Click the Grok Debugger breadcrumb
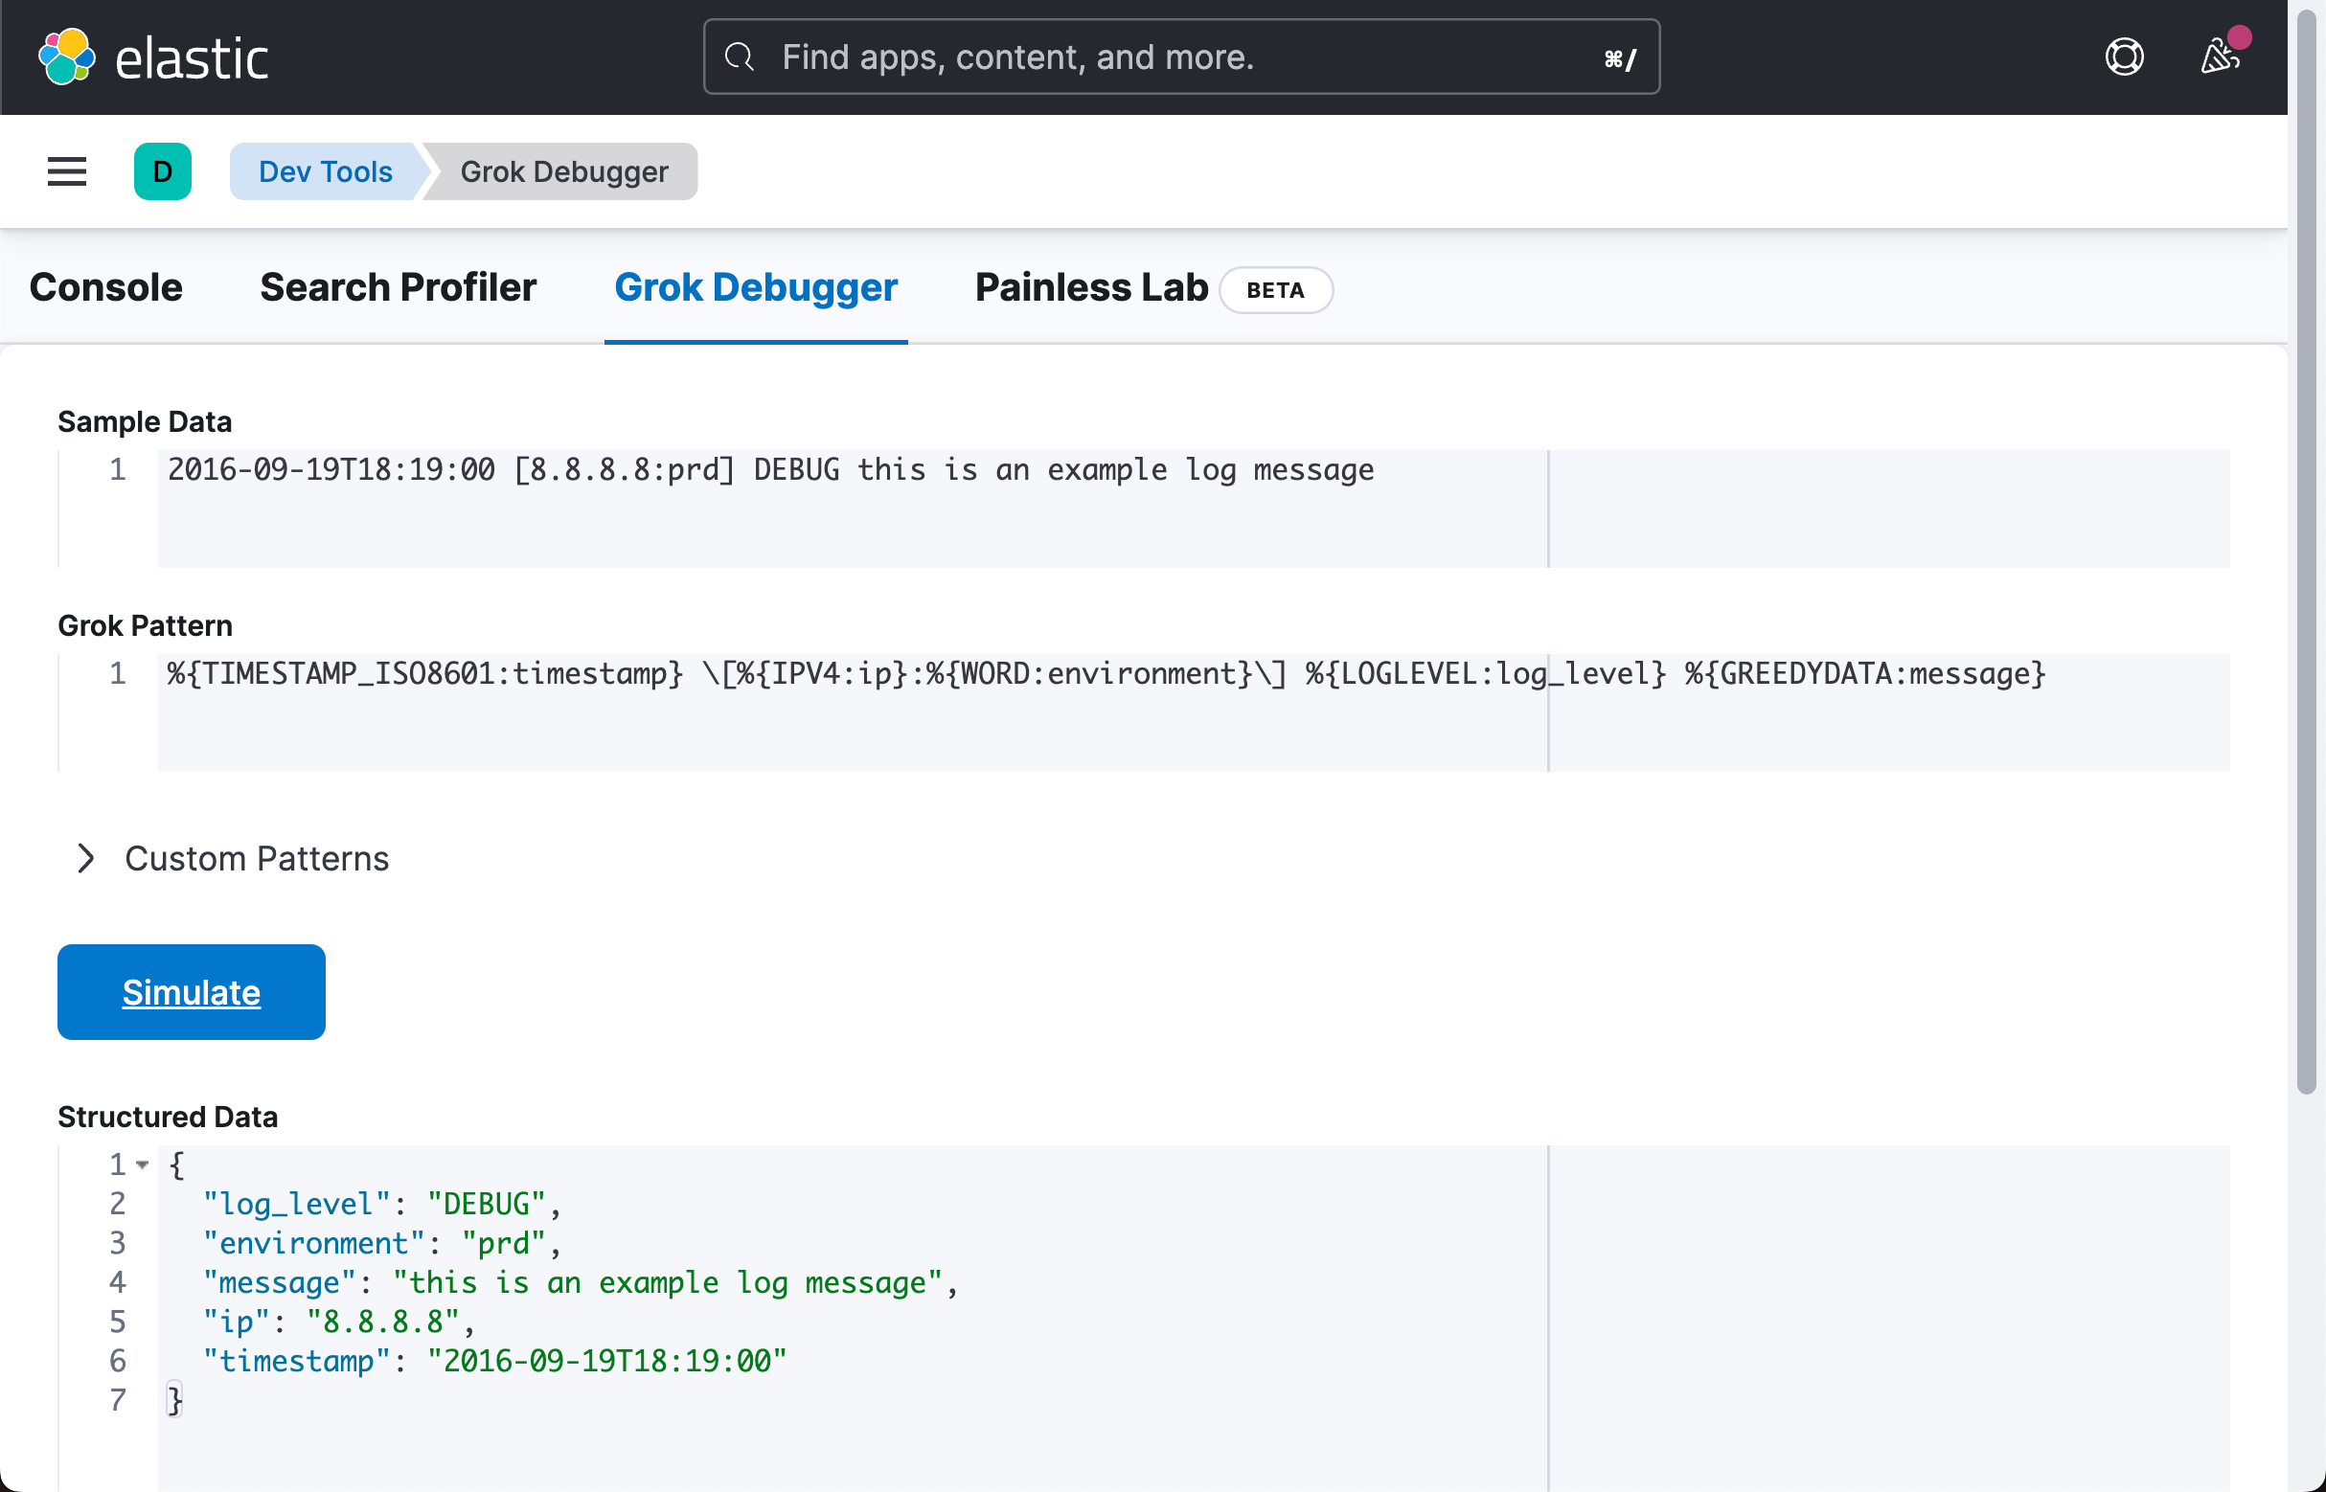2326x1492 pixels. (564, 171)
